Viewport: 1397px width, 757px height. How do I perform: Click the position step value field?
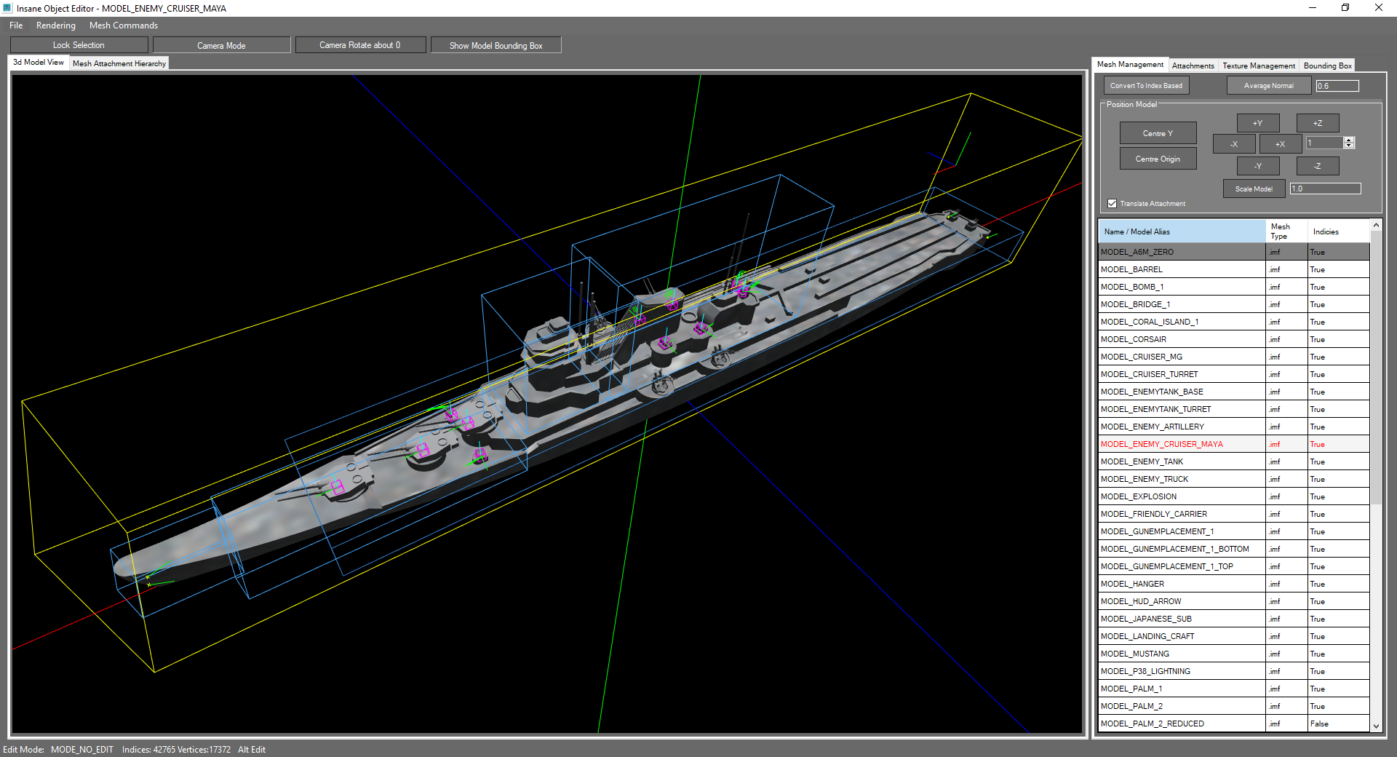coord(1324,143)
